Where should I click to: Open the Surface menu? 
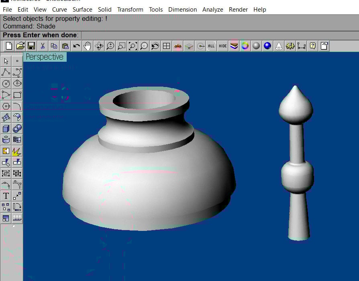point(82,9)
